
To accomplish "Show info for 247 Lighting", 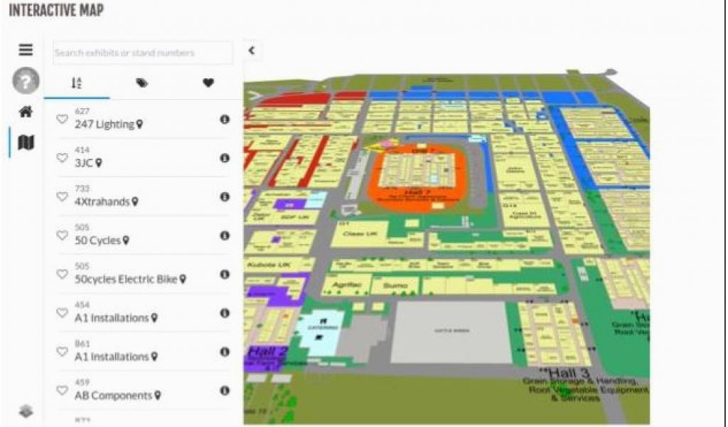I will [225, 120].
